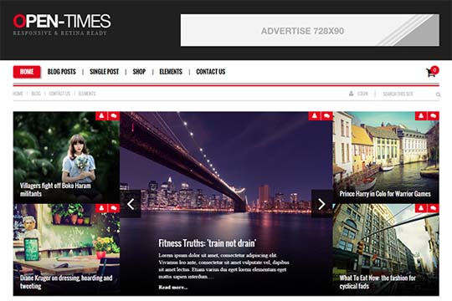Click the cart item count badge
This screenshot has width=452, height=301.
tap(434, 70)
